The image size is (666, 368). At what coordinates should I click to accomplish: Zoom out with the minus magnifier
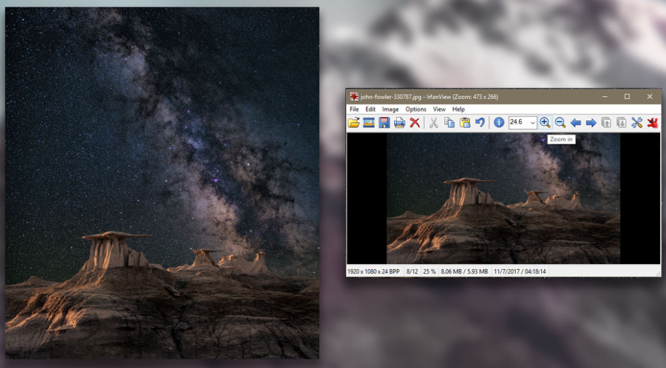click(x=560, y=122)
